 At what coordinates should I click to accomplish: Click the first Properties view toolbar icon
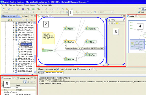coord(25,82)
